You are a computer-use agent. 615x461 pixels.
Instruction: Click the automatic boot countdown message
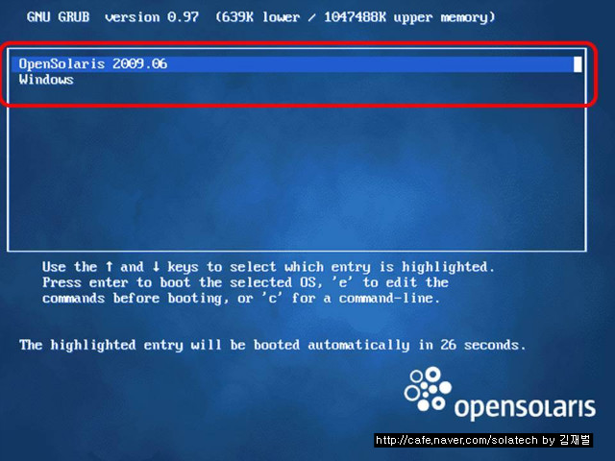tap(272, 346)
